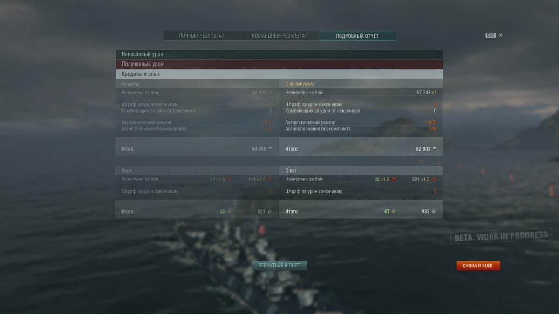
Task: Expand the Полученный урон section
Action: (x=279, y=64)
